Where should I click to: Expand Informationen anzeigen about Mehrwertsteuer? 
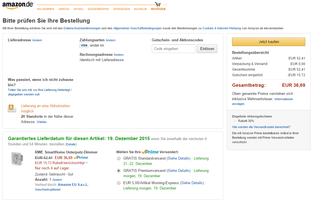[263, 101]
